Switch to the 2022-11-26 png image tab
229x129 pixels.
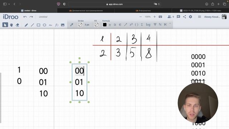tap(200, 10)
